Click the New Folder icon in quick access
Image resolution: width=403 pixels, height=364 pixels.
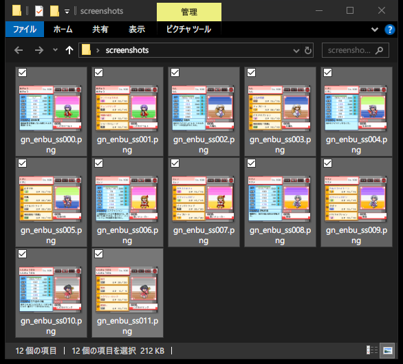54,11
